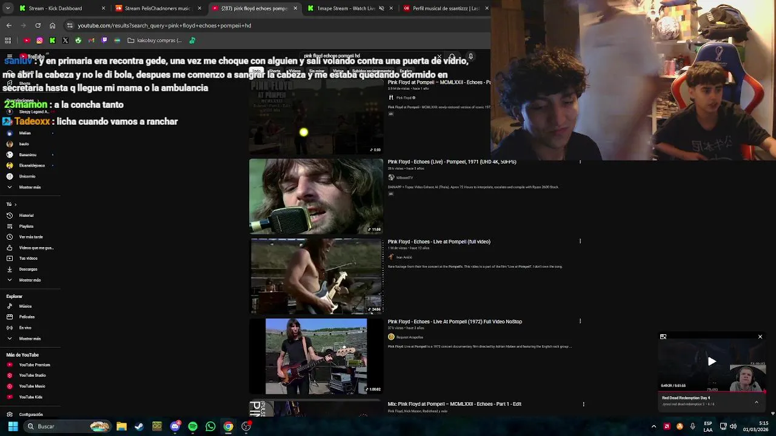Open YouTube Music link
The height and width of the screenshot is (436, 776).
(32, 386)
